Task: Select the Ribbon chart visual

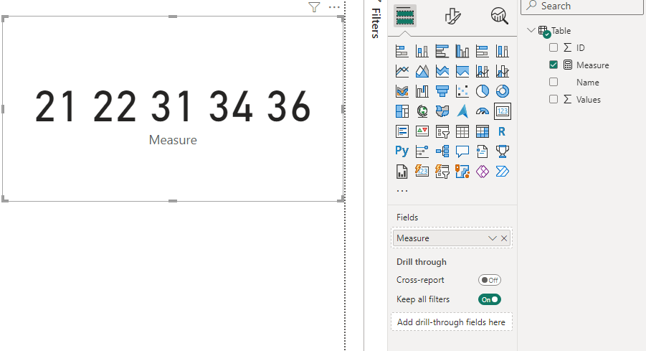Action: click(402, 91)
